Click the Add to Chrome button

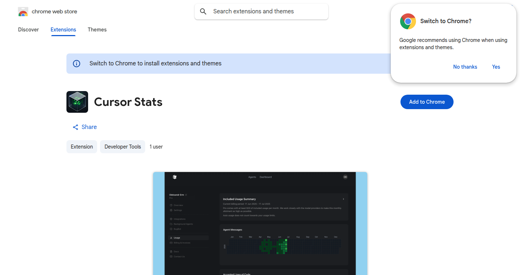coord(427,102)
